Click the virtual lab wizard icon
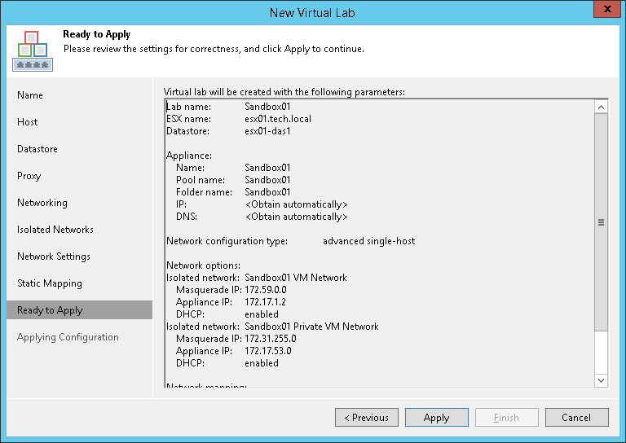This screenshot has height=443, width=626. (x=32, y=50)
